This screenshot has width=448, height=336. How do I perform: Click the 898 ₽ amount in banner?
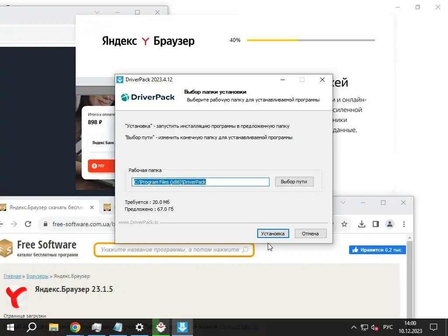(x=95, y=122)
